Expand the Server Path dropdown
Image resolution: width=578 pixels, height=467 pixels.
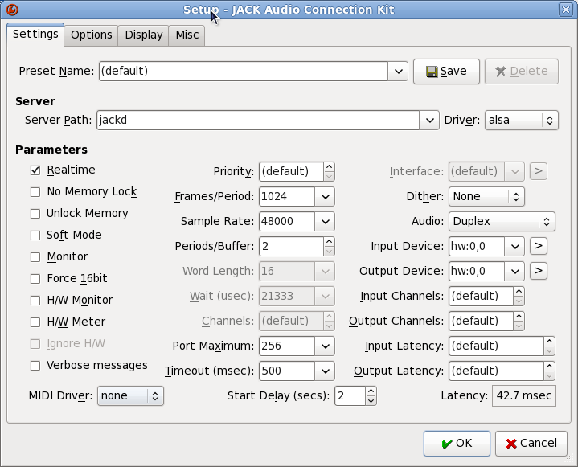(x=429, y=120)
